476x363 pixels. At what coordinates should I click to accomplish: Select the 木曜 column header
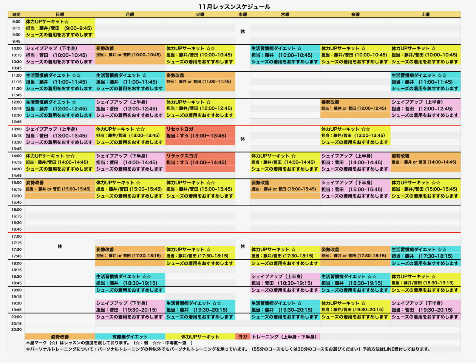pos(285,14)
